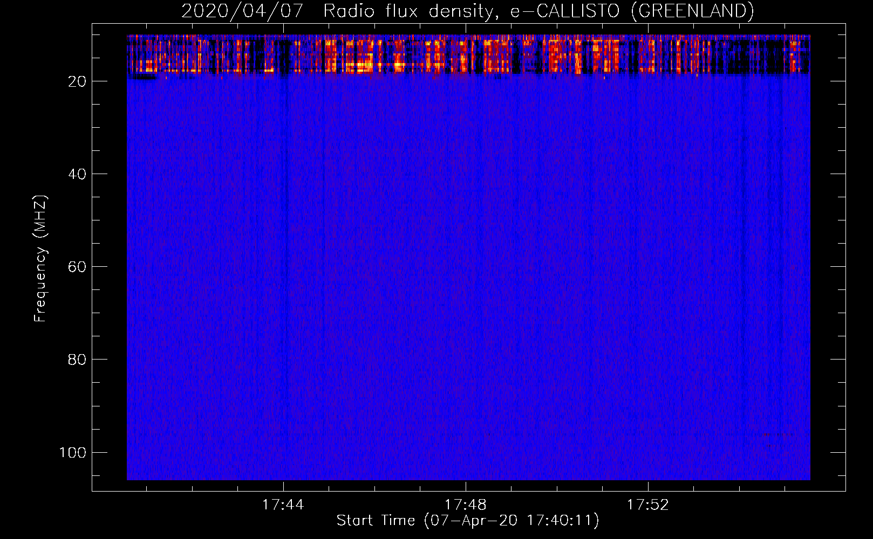Click the 'Start Time (07-Apr-20 17:40:11)' label

tap(468, 521)
